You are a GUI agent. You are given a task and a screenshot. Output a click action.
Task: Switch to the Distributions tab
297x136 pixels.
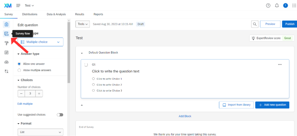30,14
